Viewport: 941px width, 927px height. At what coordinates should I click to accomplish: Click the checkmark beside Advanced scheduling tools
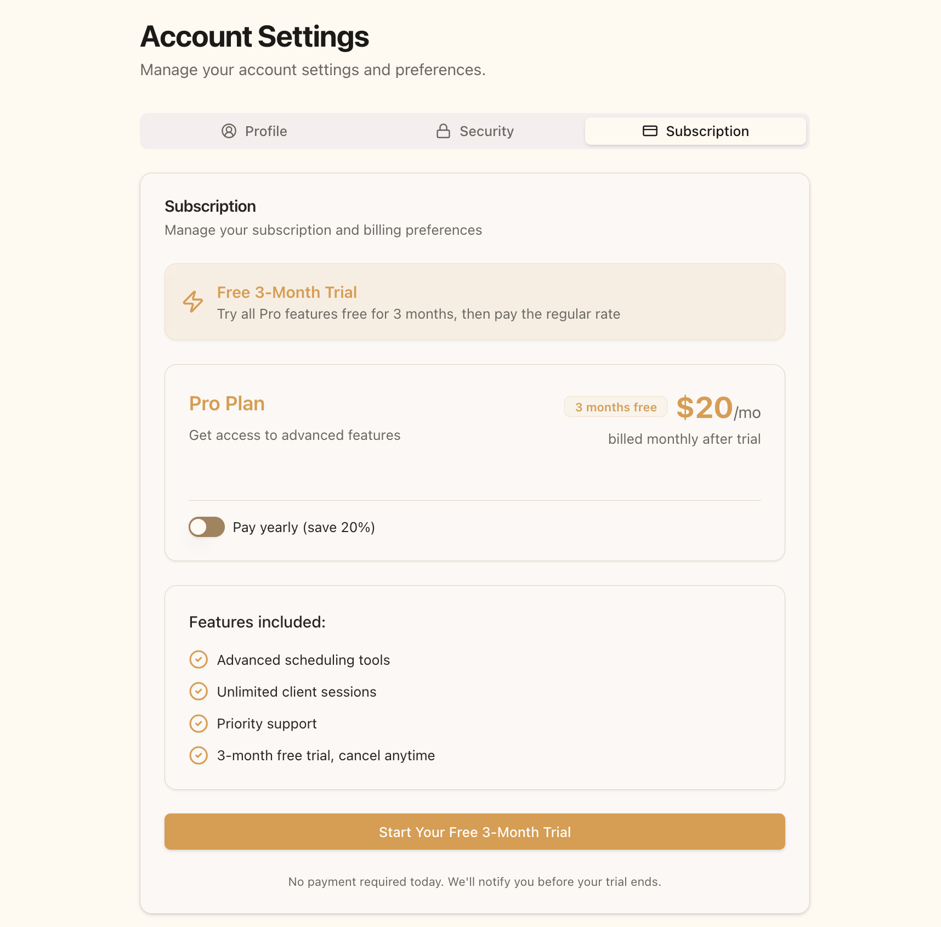[x=199, y=659]
